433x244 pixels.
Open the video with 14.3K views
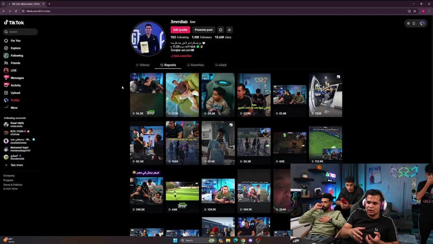146,95
